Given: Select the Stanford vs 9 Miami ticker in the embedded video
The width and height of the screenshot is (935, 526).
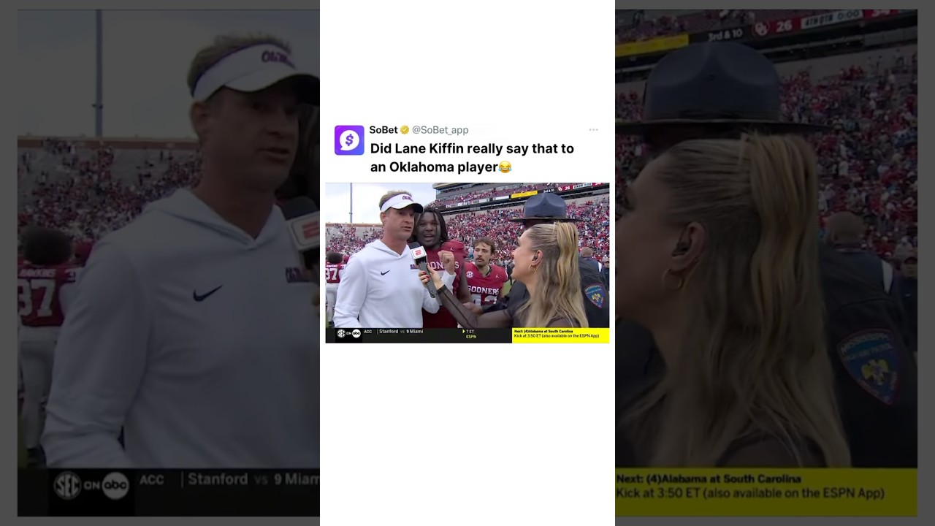Looking at the screenshot, I should click(400, 332).
